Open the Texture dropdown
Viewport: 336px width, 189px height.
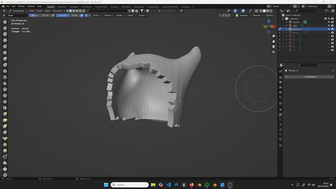click(x=109, y=15)
